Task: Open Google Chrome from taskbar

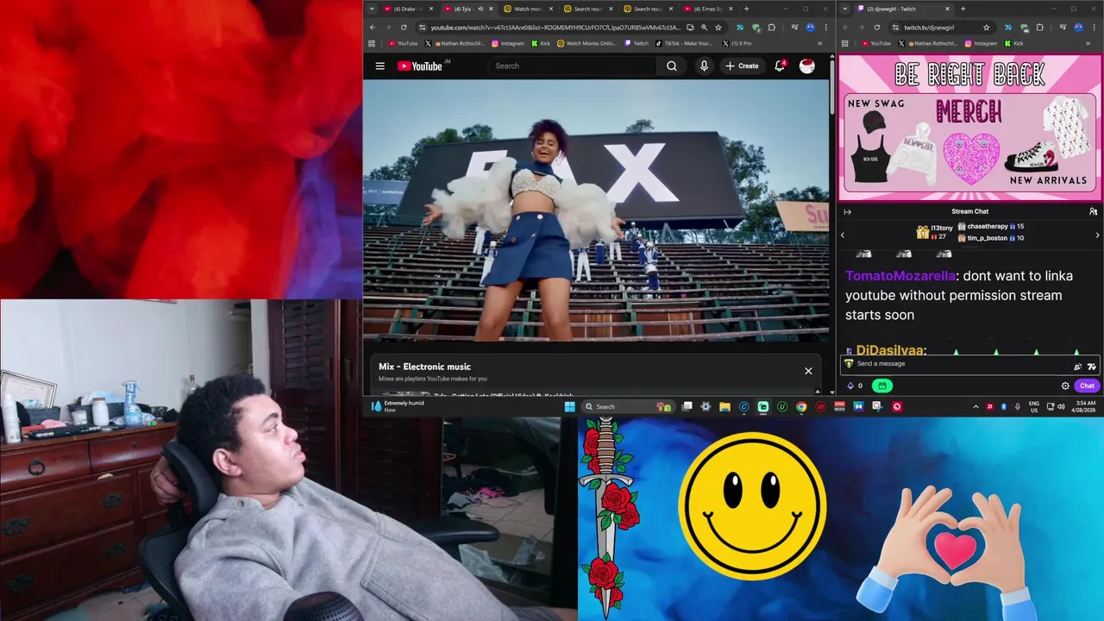Action: 801,406
